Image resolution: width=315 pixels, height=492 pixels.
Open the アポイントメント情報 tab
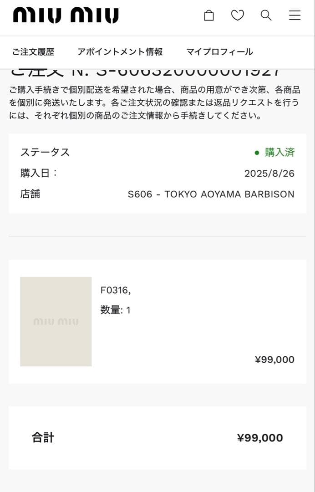[122, 51]
